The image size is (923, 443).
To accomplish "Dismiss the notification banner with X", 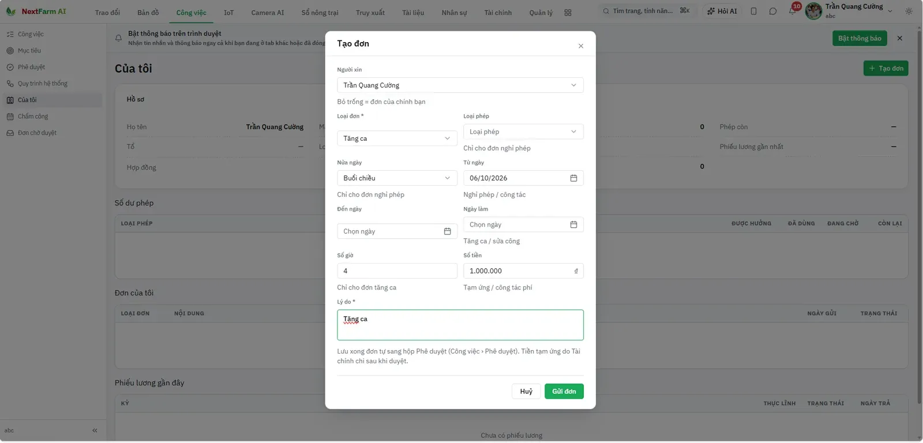I will [900, 38].
